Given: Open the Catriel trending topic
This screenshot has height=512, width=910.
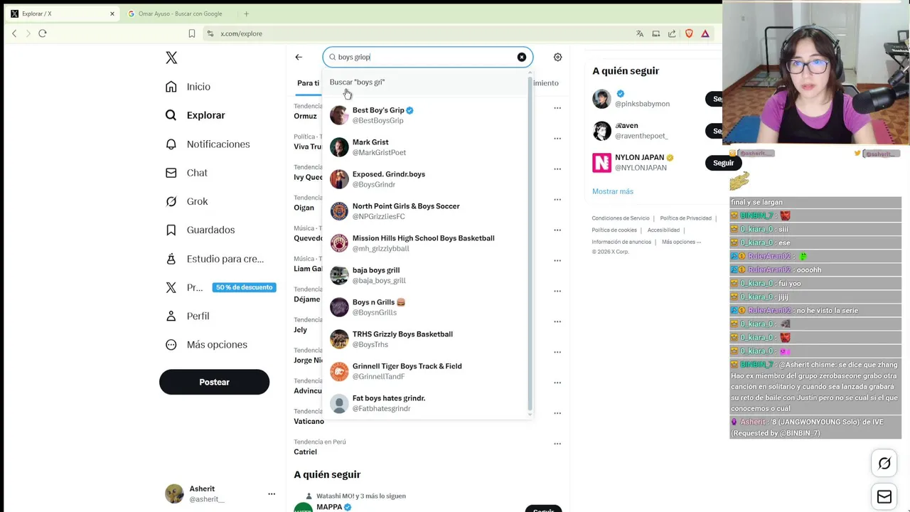Looking at the screenshot, I should click(305, 452).
